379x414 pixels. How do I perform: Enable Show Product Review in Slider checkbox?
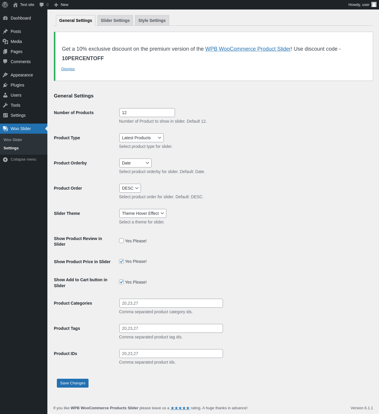[x=121, y=241]
